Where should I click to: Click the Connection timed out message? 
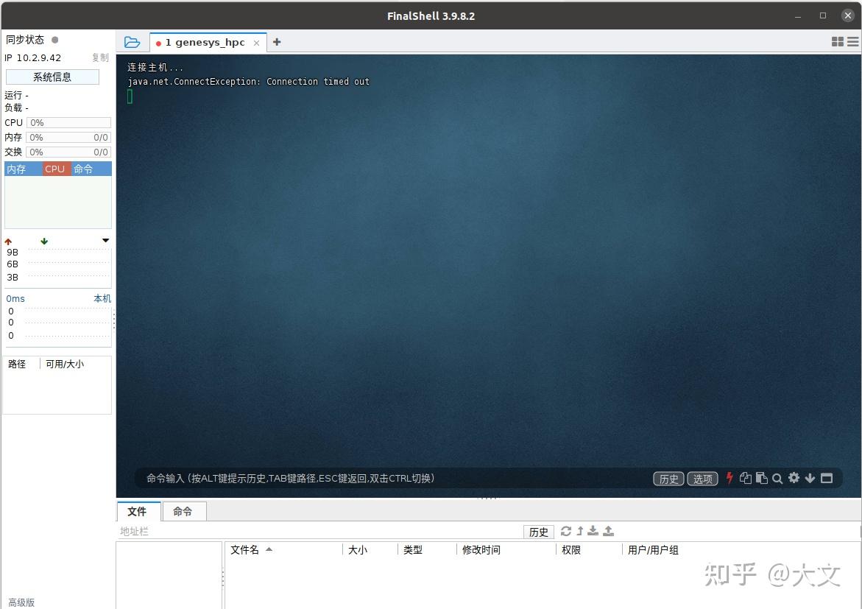318,82
